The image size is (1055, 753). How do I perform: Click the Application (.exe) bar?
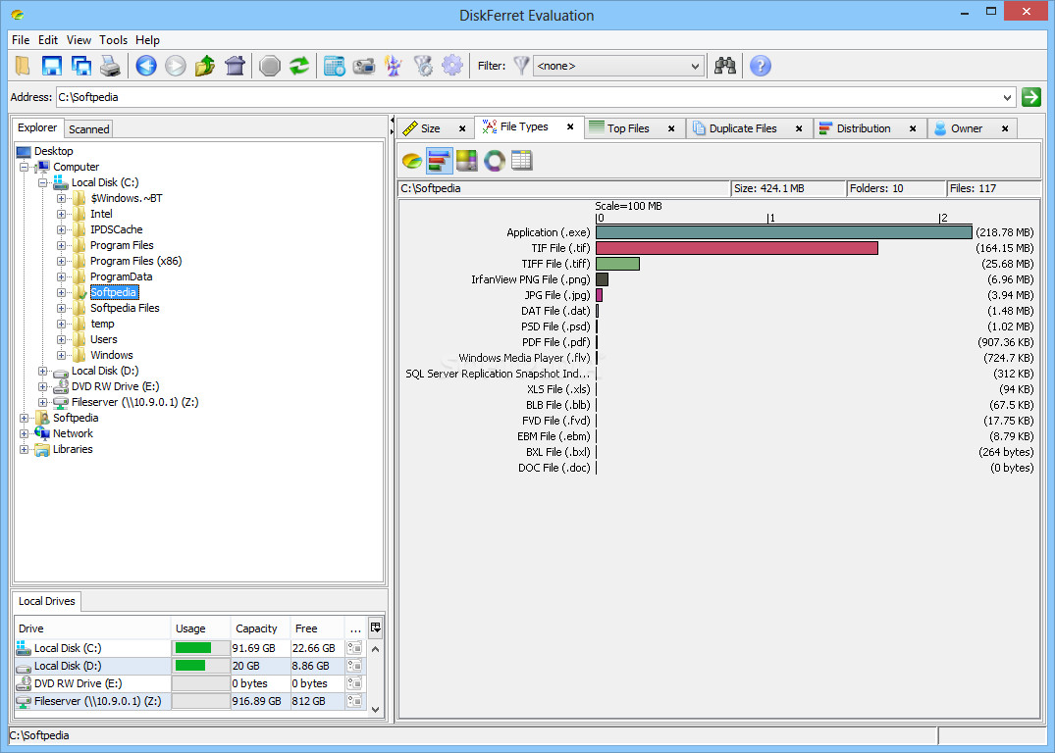click(x=784, y=232)
